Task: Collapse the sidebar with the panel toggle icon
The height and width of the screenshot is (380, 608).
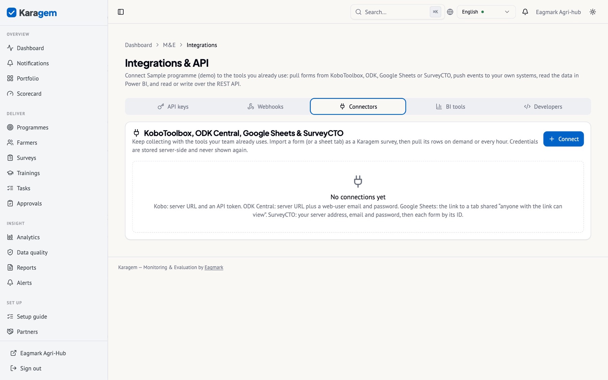Action: pos(121,12)
